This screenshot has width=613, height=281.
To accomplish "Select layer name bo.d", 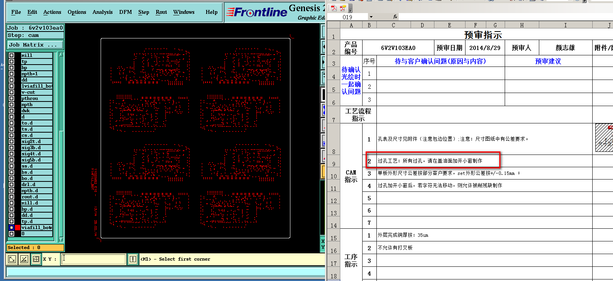I will [x=37, y=178].
